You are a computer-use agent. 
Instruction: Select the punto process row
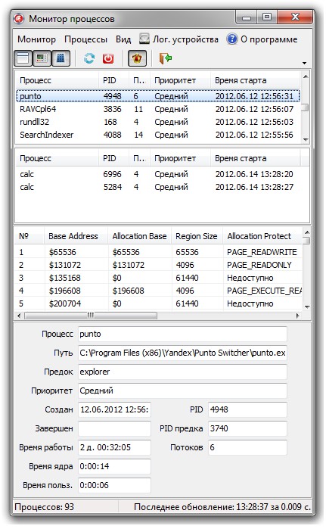click(x=158, y=96)
